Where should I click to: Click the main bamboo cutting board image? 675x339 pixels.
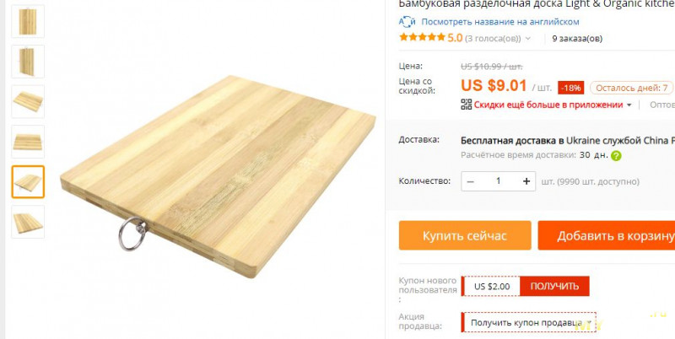(x=219, y=176)
